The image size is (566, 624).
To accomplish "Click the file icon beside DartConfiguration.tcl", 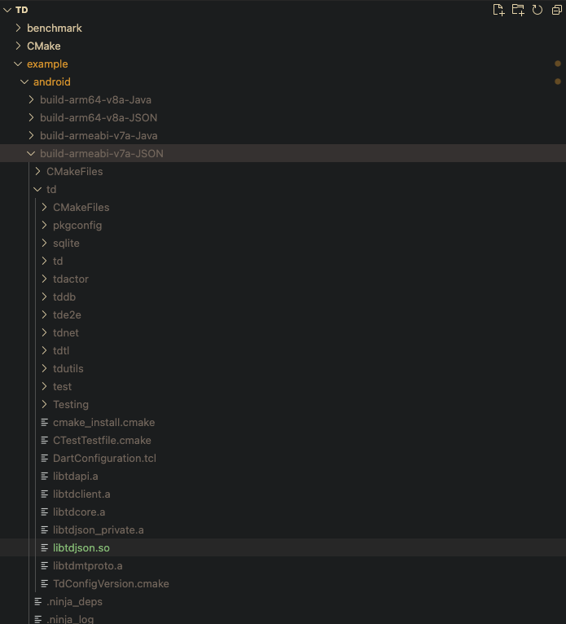I will tap(45, 459).
